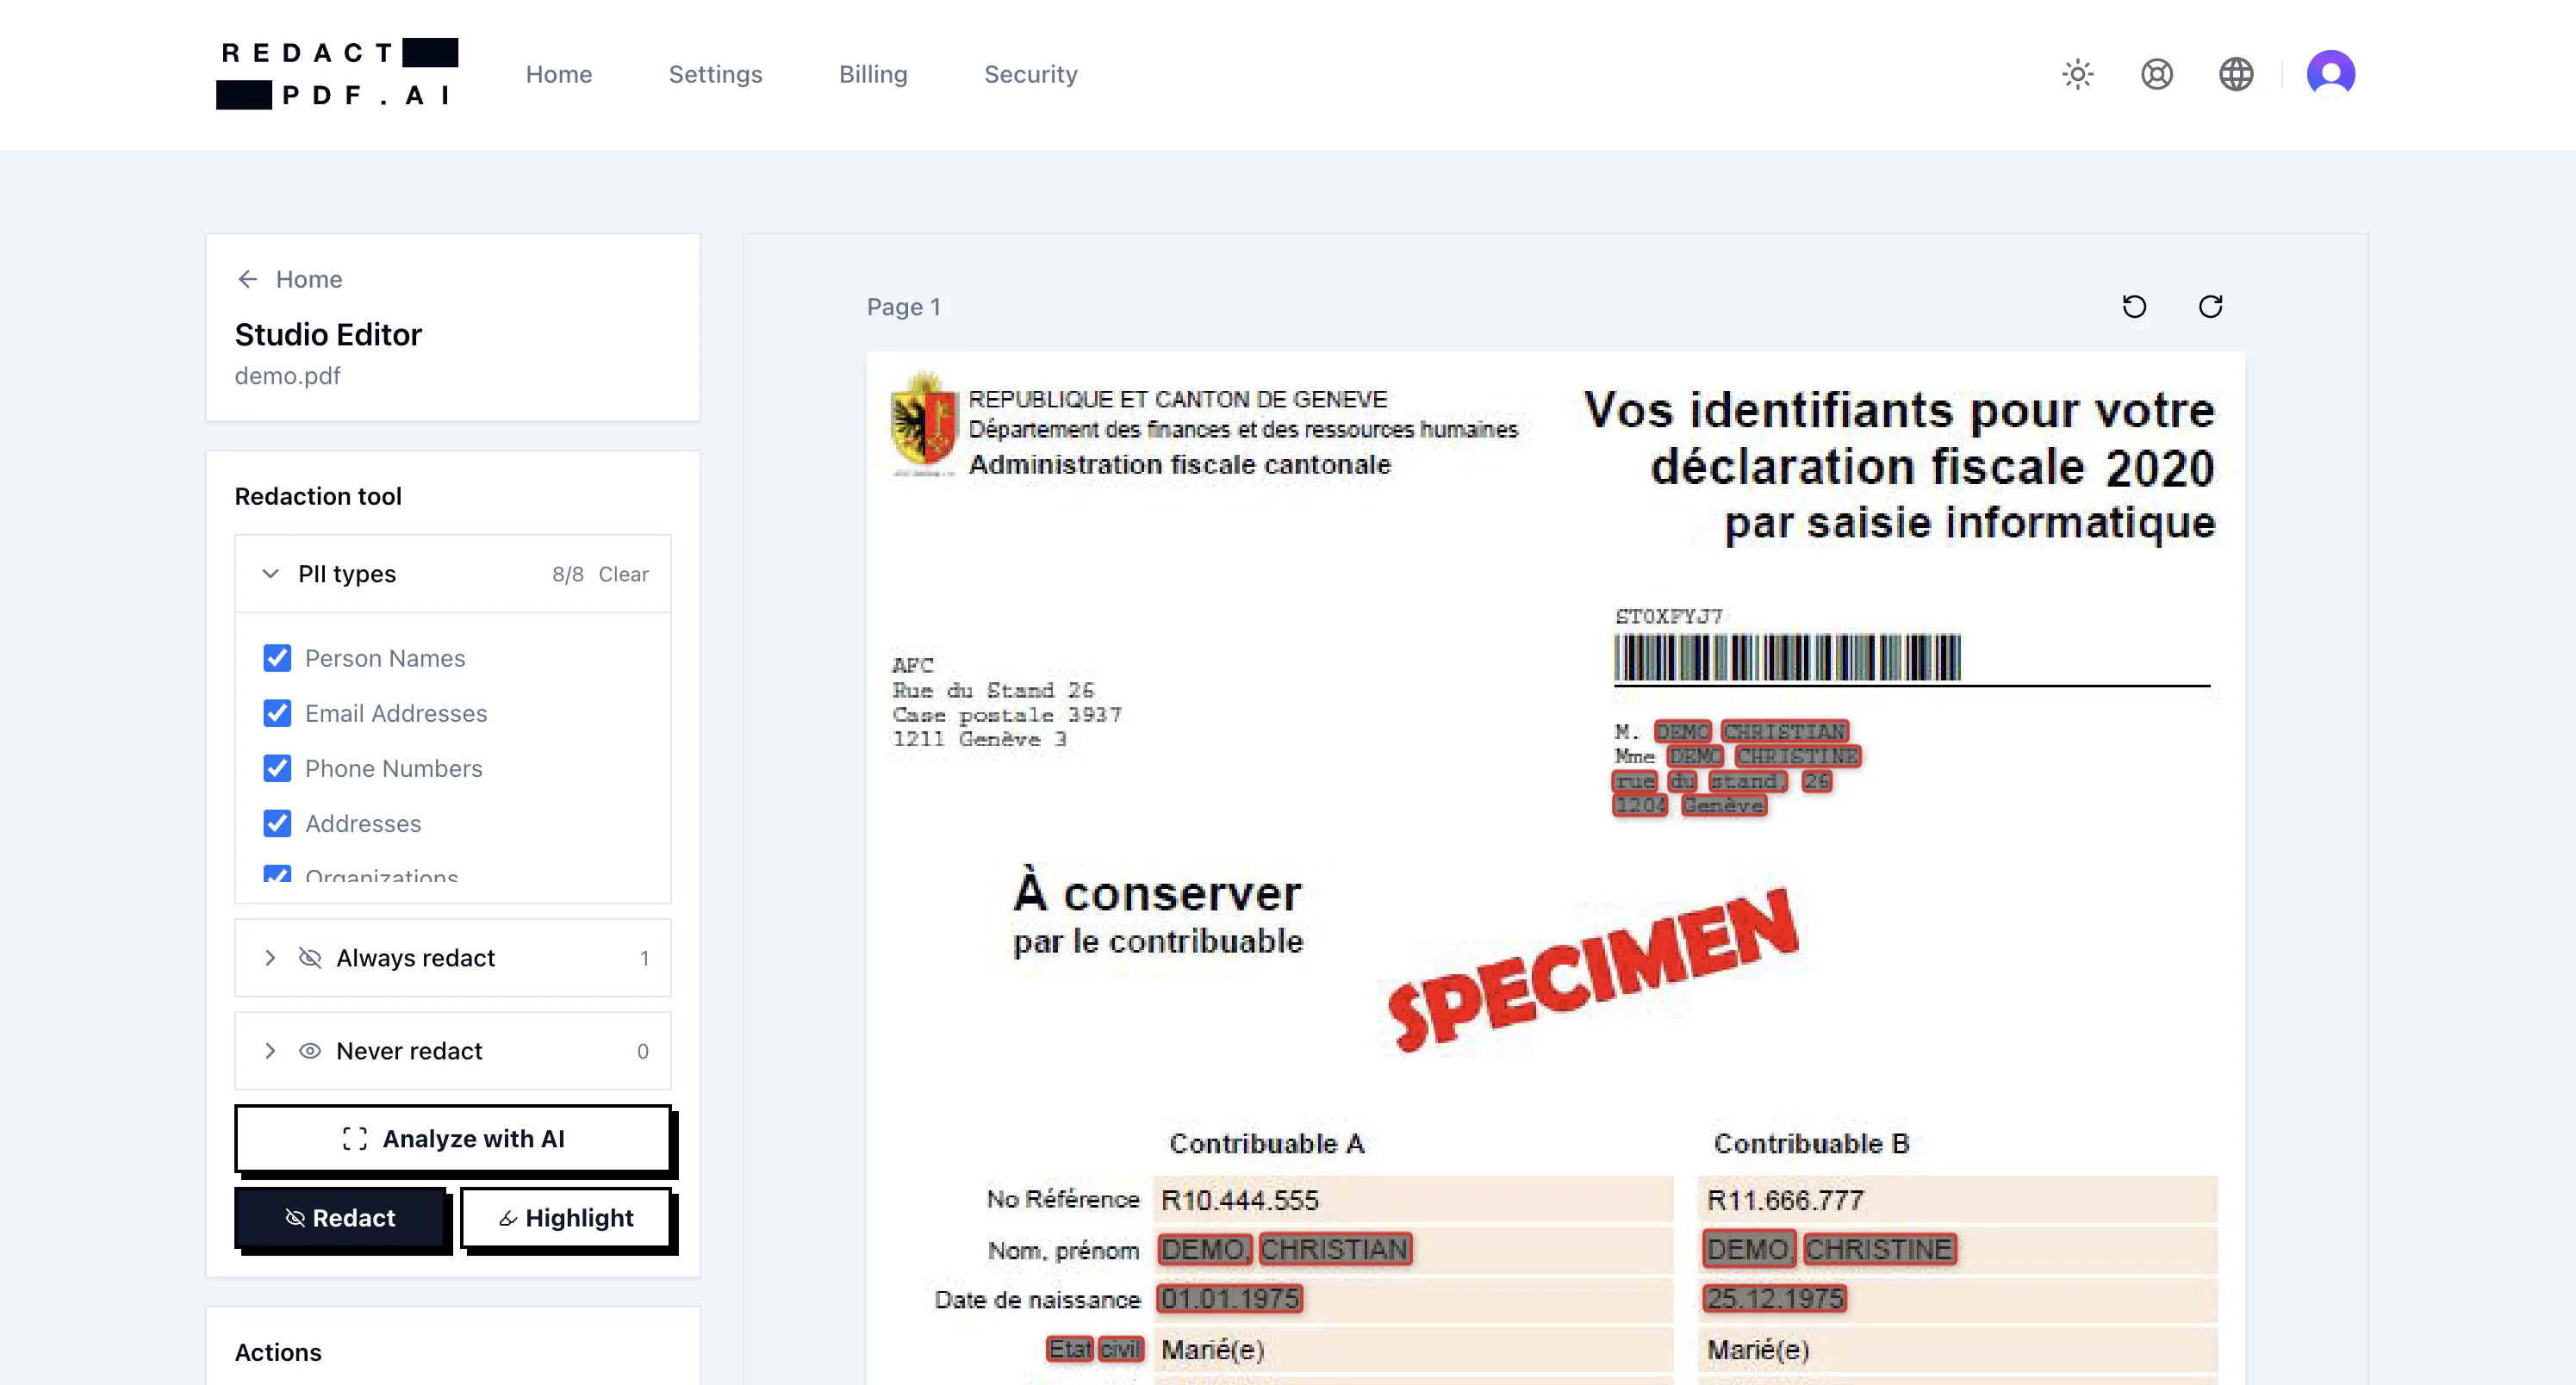The height and width of the screenshot is (1385, 2576).
Task: Go to the Billing nav item
Action: click(x=873, y=74)
